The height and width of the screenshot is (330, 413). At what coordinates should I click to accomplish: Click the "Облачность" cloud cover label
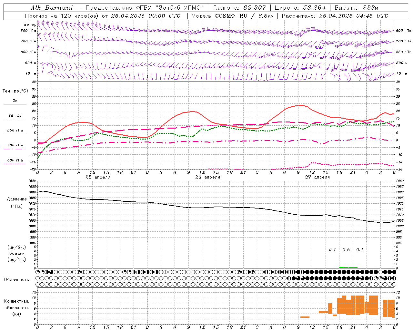(16, 279)
